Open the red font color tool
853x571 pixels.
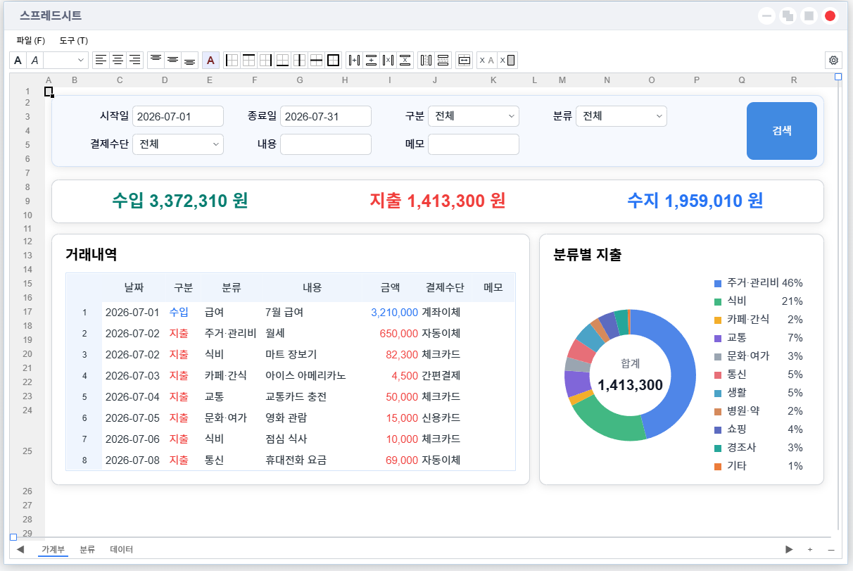click(210, 60)
